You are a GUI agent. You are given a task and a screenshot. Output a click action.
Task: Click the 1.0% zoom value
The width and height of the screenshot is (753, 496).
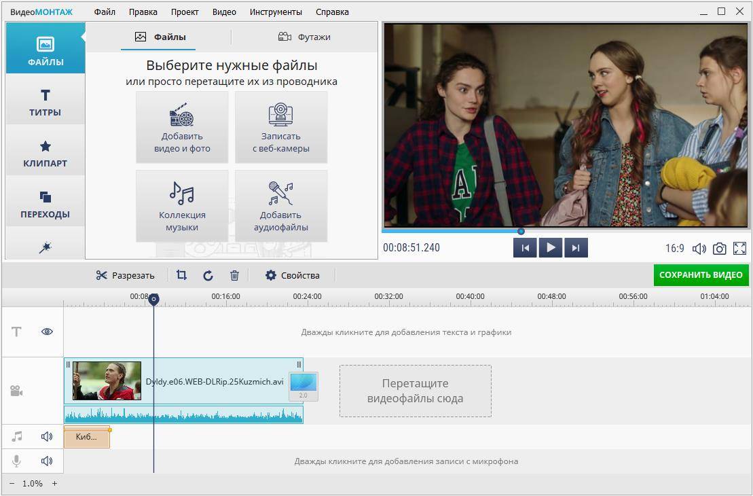tap(33, 484)
